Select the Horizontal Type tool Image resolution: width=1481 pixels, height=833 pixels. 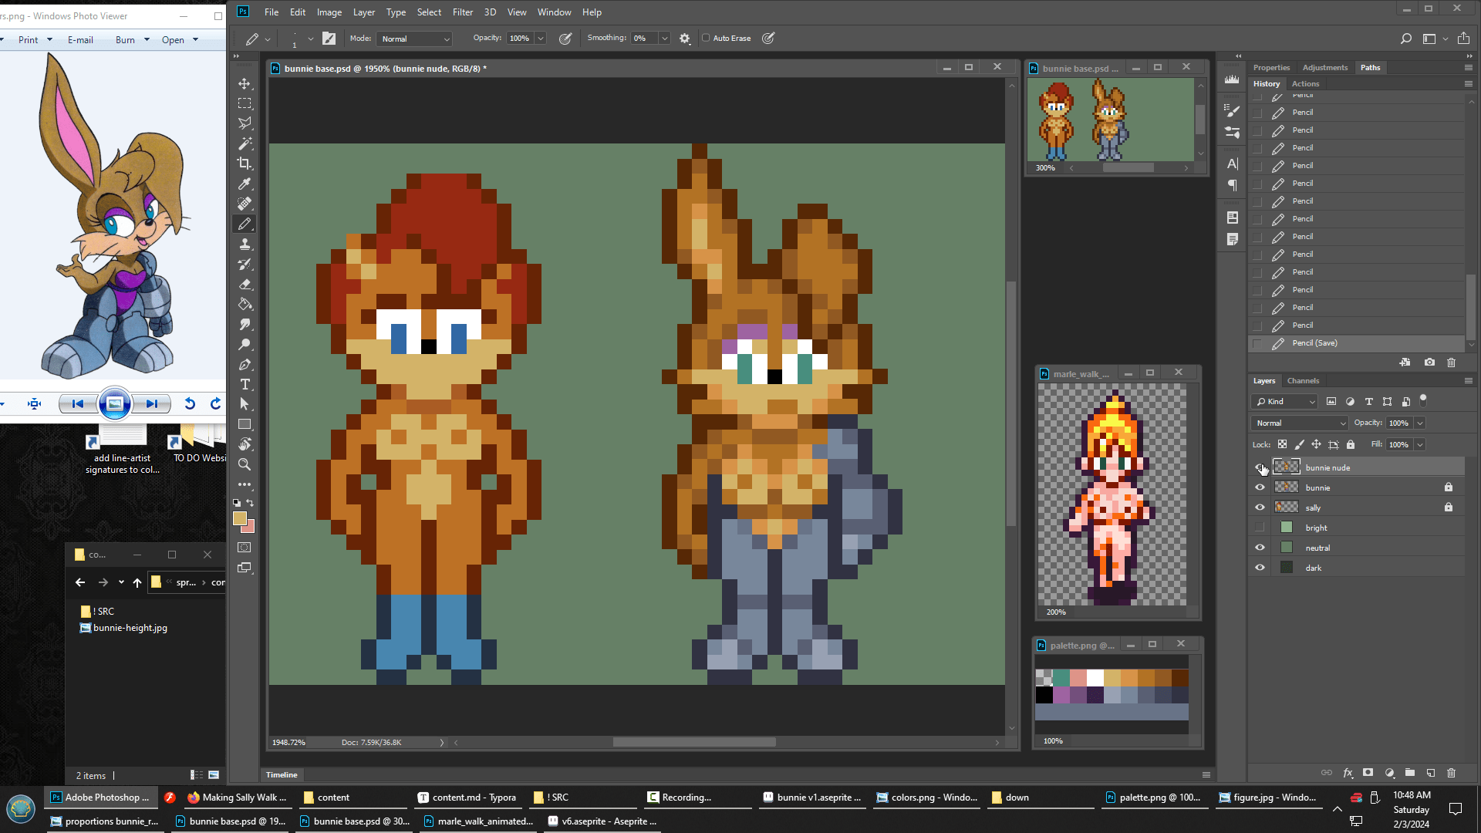[245, 384]
